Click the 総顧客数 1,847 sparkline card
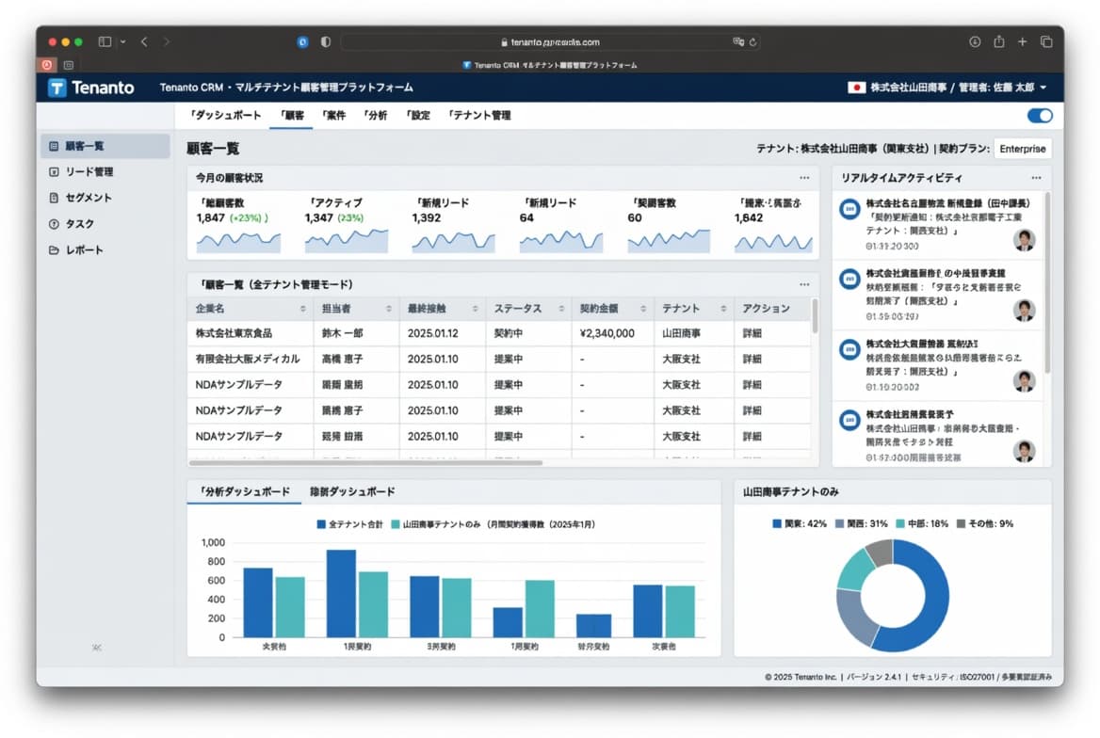The height and width of the screenshot is (738, 1100). tap(238, 226)
